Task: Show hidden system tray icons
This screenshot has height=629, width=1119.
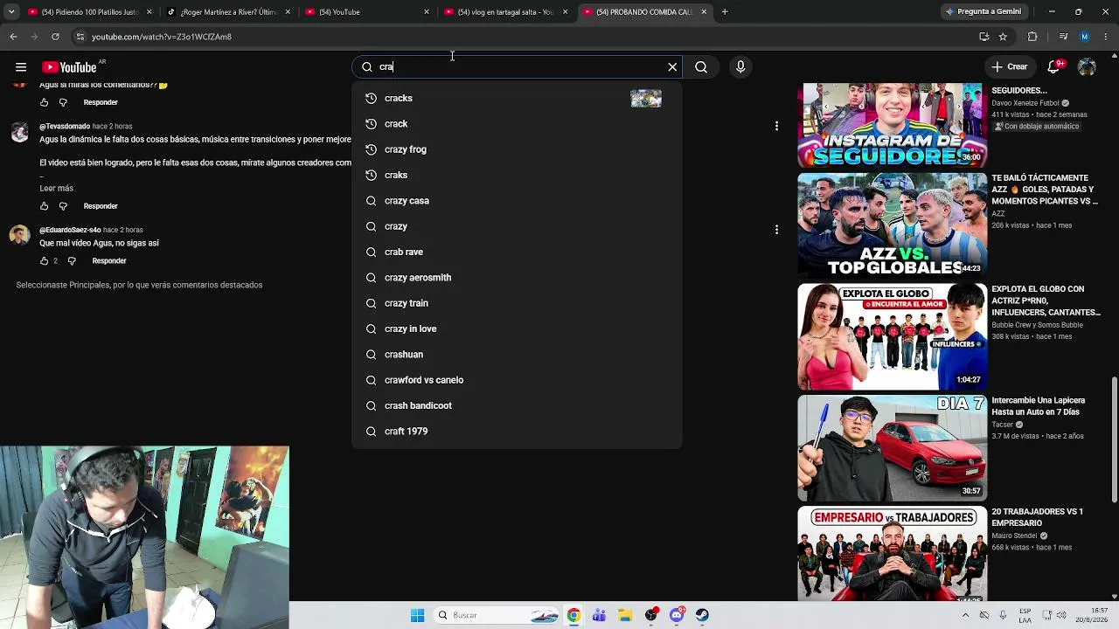Action: click(964, 615)
